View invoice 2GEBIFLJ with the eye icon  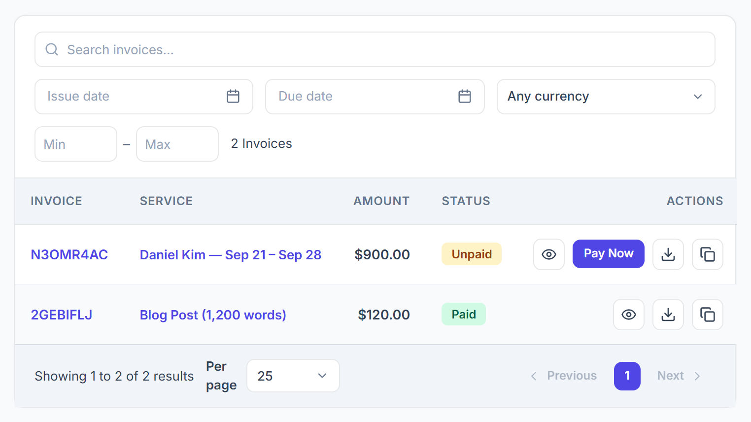pos(629,315)
